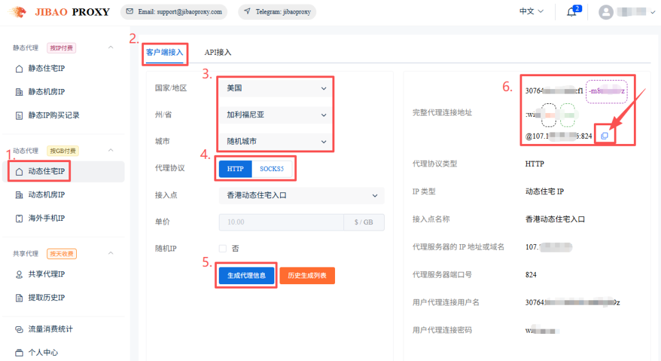Switch proxy protocol to SOCKS5

(272, 169)
